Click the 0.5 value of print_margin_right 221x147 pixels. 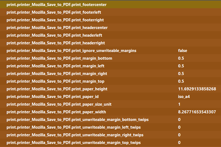[x=181, y=74]
